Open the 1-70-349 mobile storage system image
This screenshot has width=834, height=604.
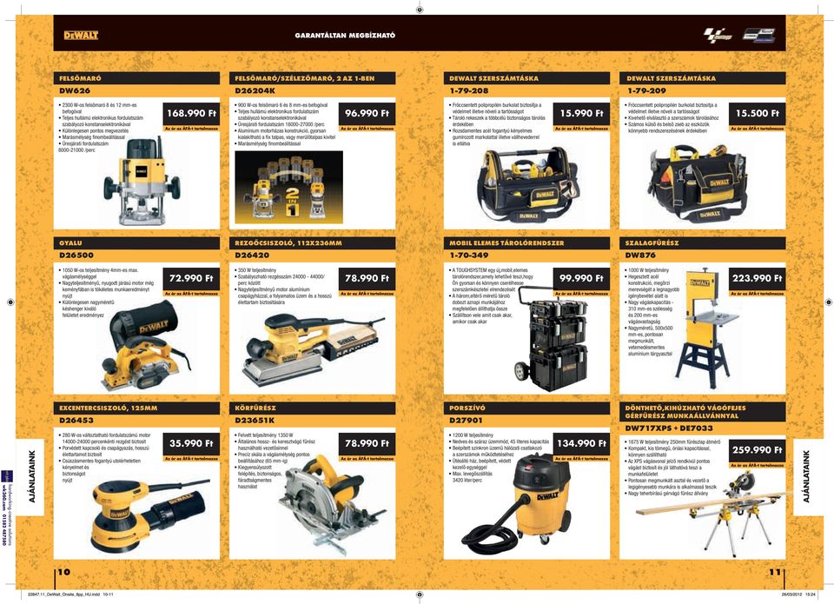pos(551,341)
